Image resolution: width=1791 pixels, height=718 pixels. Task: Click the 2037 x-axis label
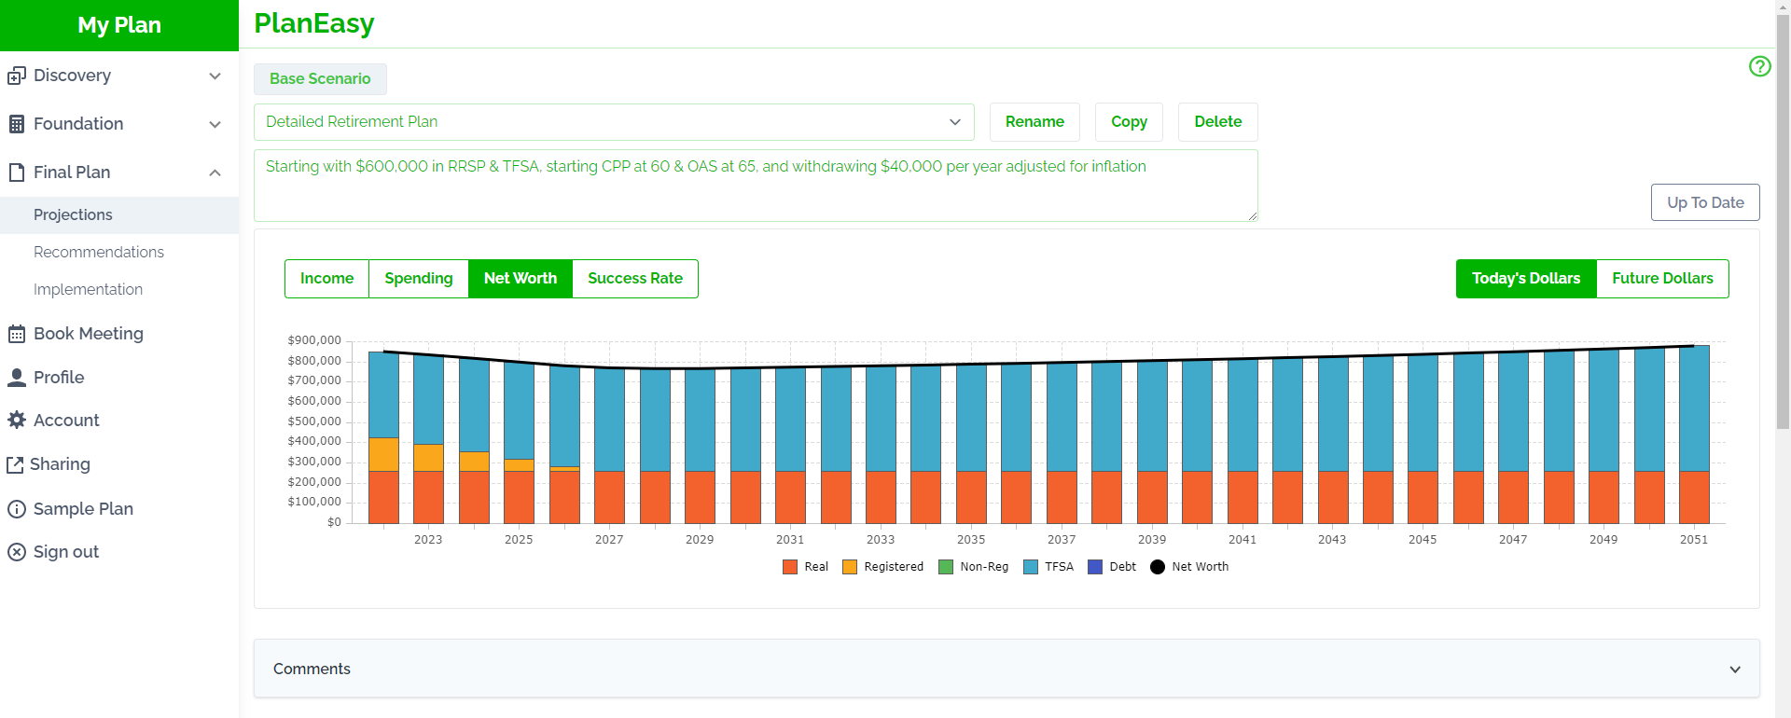pyautogui.click(x=1062, y=540)
